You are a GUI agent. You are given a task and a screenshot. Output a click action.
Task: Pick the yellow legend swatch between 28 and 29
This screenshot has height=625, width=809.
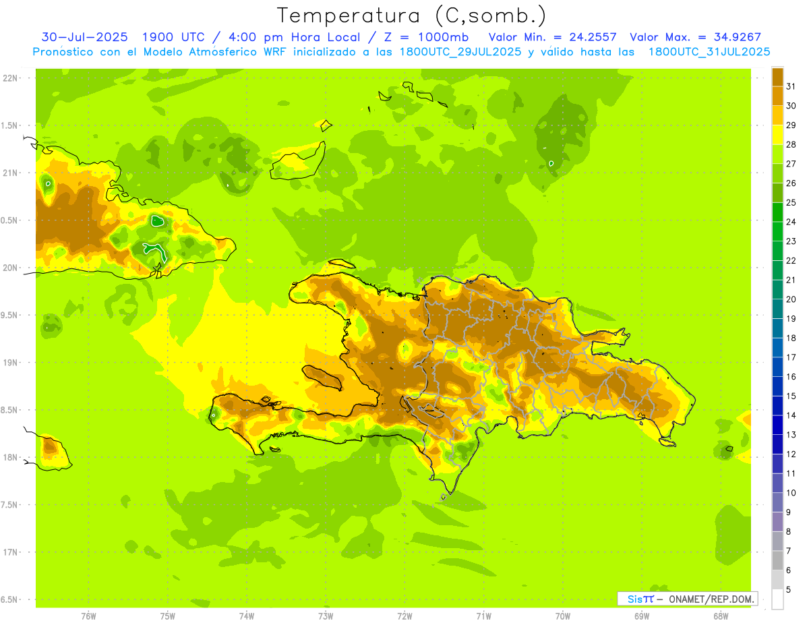pyautogui.click(x=777, y=135)
